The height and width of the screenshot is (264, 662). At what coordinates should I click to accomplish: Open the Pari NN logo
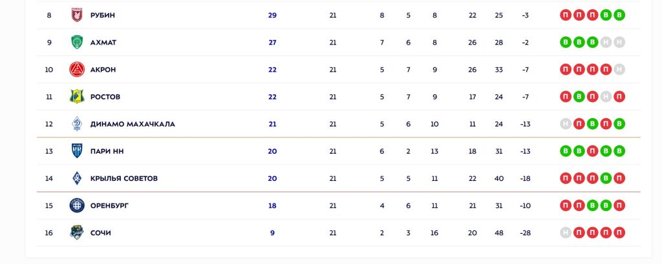tap(76, 151)
